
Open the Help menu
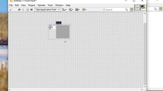68,5
